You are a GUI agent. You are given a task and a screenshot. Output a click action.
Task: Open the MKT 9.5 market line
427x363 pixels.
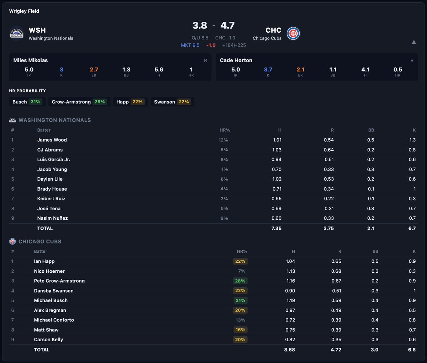coord(190,45)
